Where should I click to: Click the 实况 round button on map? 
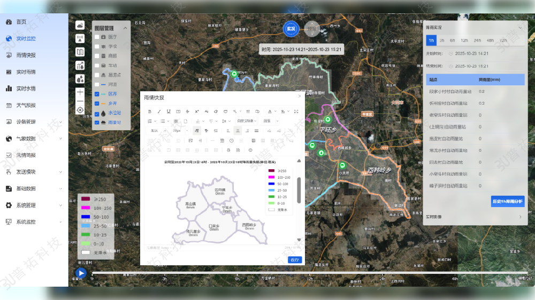(291, 29)
